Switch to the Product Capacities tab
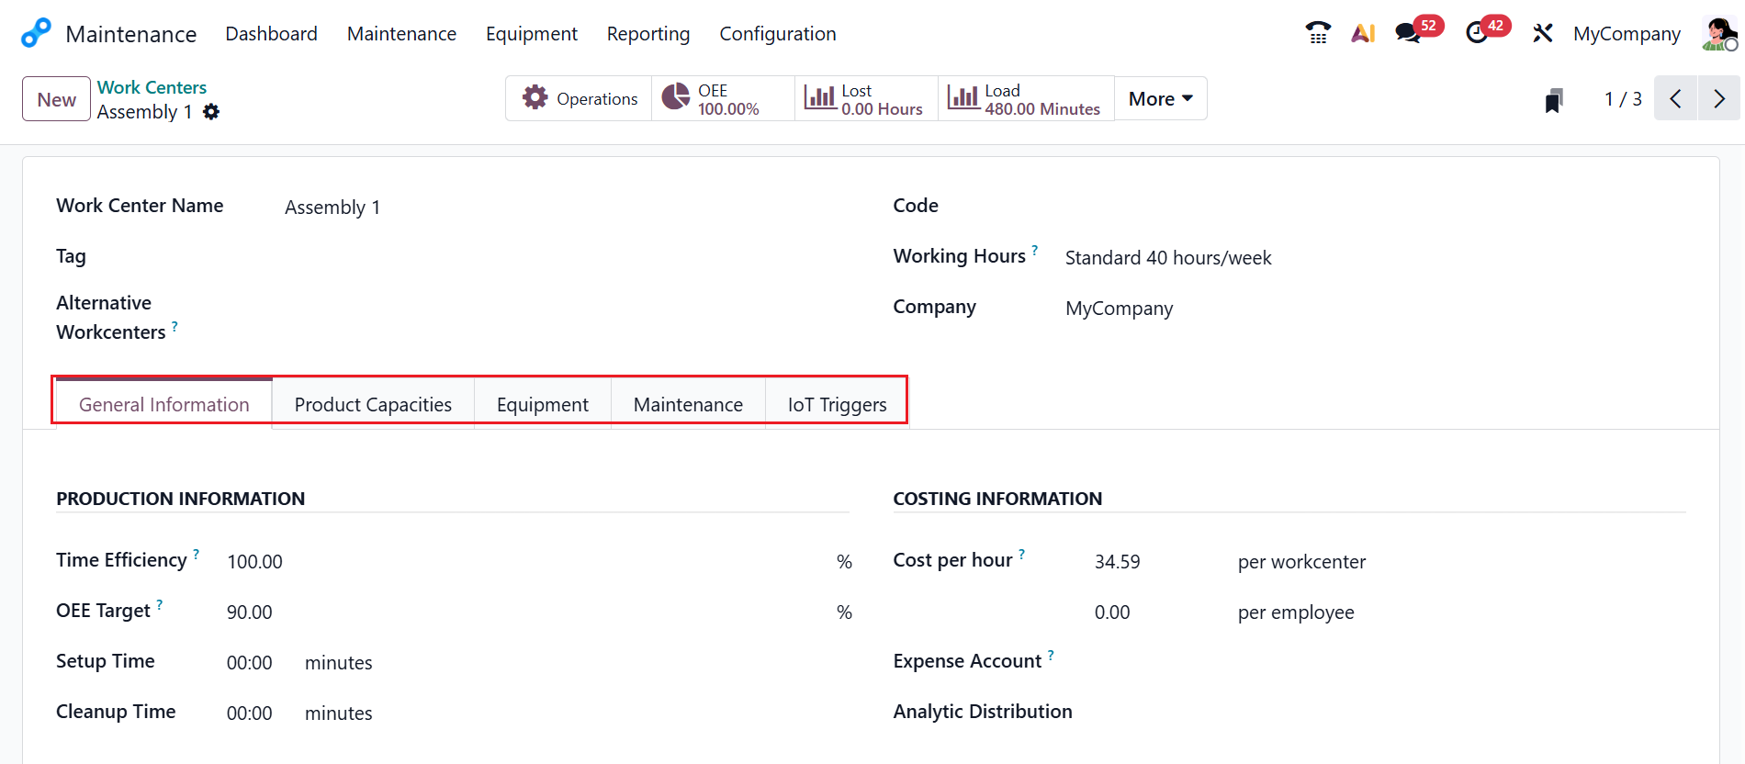The image size is (1745, 764). tap(373, 405)
